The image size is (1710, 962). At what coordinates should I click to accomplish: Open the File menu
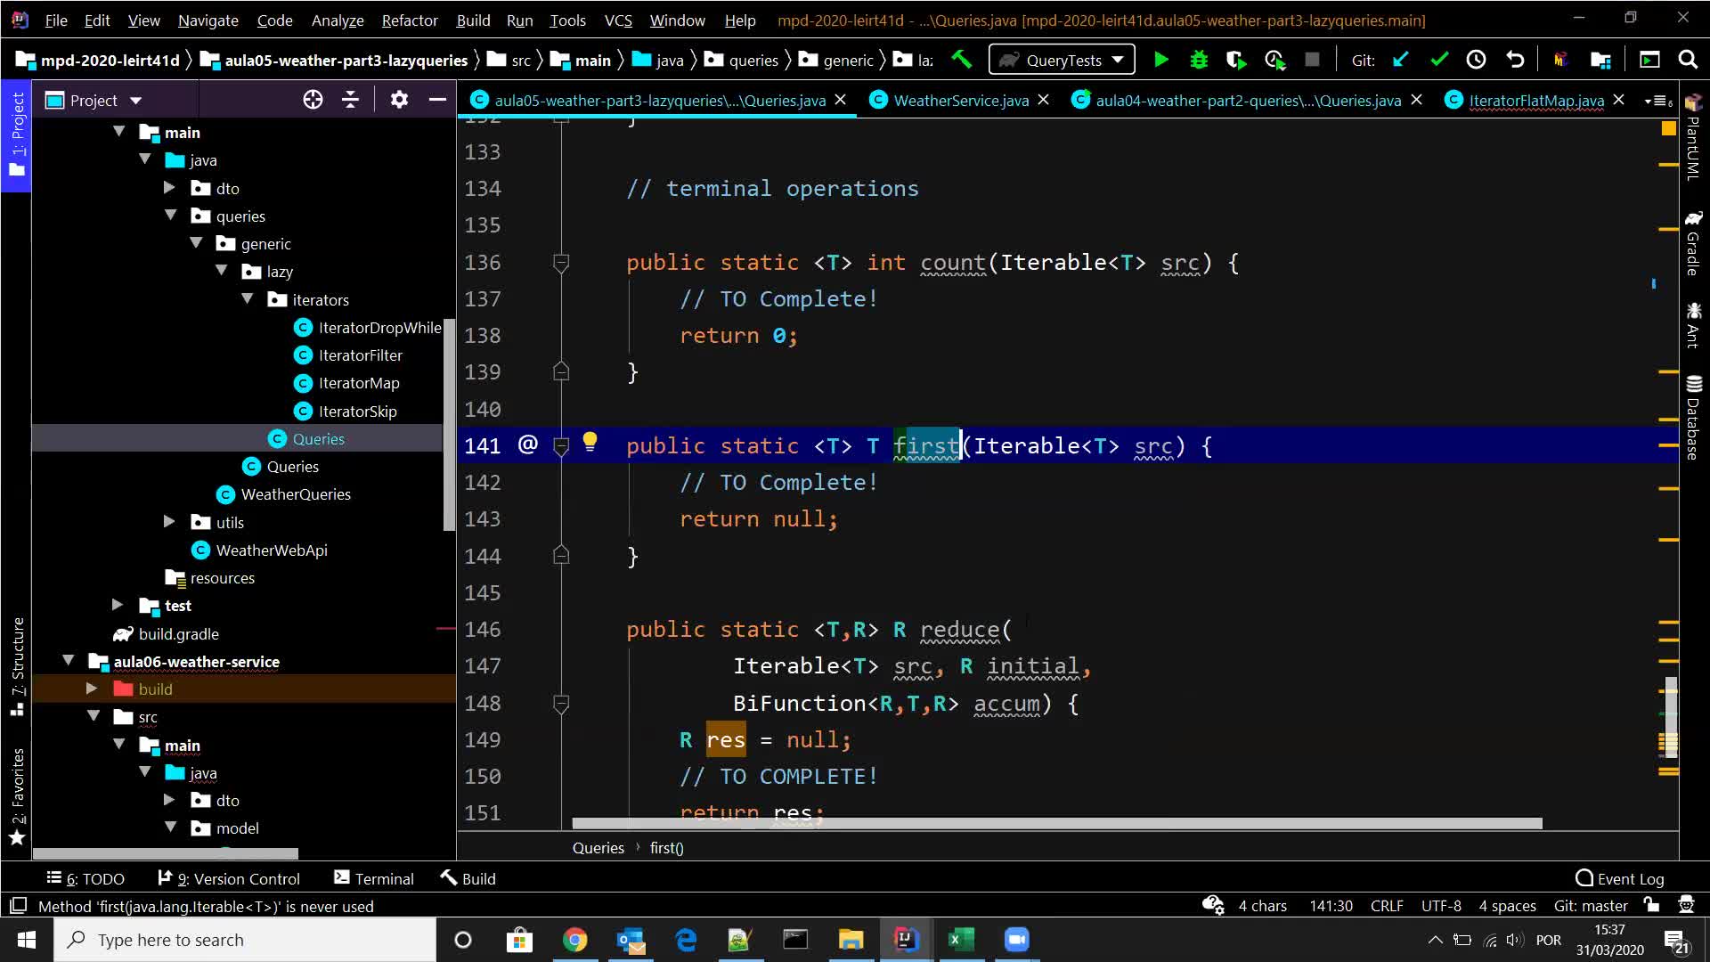(56, 20)
